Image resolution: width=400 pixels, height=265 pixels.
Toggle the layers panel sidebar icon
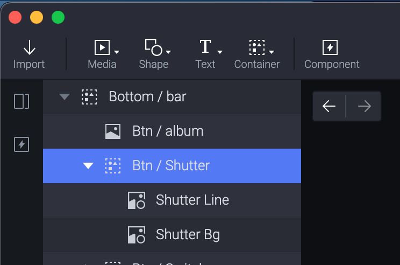pyautogui.click(x=22, y=101)
